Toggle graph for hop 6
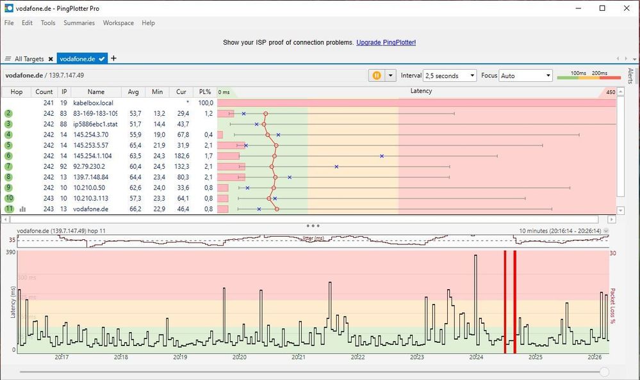This screenshot has height=380, width=640. (8, 155)
